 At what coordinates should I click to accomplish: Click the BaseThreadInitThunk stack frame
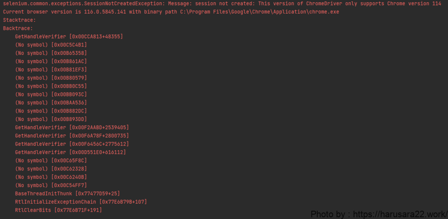point(67,194)
